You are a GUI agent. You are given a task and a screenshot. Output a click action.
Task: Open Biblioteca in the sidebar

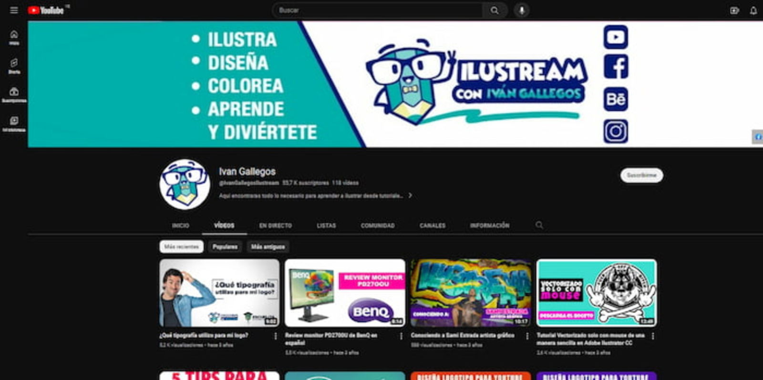(x=14, y=124)
